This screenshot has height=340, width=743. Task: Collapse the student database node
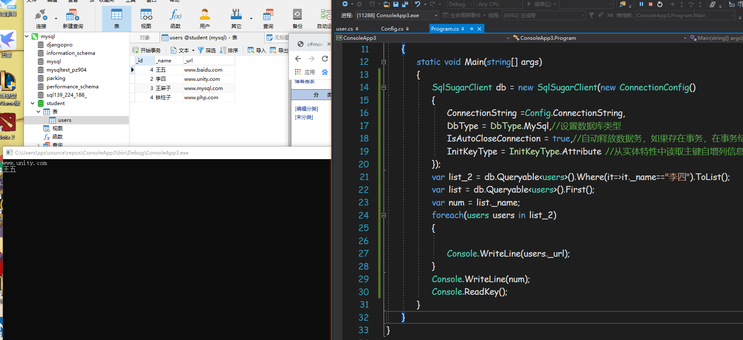(x=32, y=103)
